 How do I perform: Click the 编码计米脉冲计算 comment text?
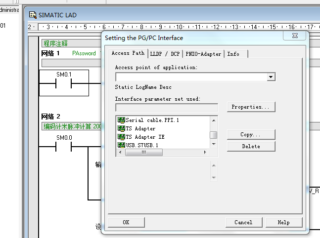(72, 126)
